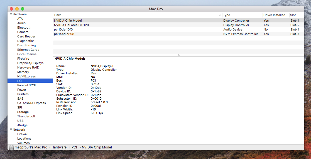Go to PCI in the path bar
The height and width of the screenshot is (159, 311).
(x=74, y=147)
